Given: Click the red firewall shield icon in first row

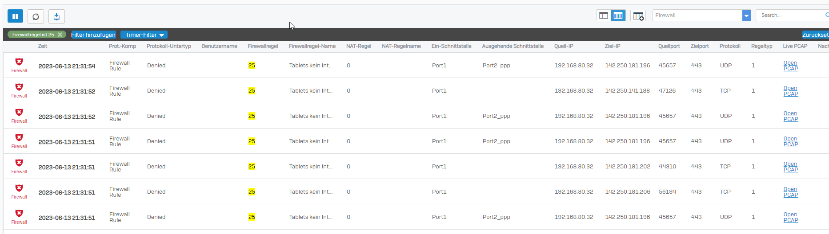Looking at the screenshot, I should pyautogui.click(x=19, y=62).
